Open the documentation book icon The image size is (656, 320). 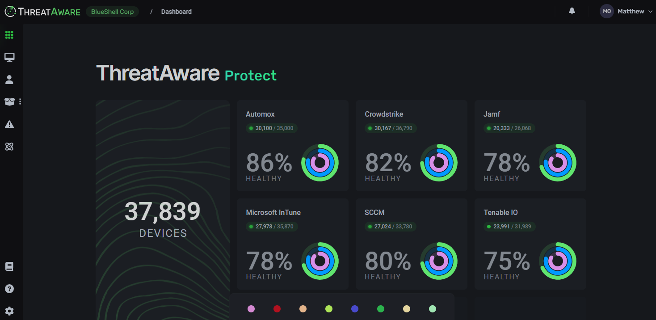[x=9, y=266]
